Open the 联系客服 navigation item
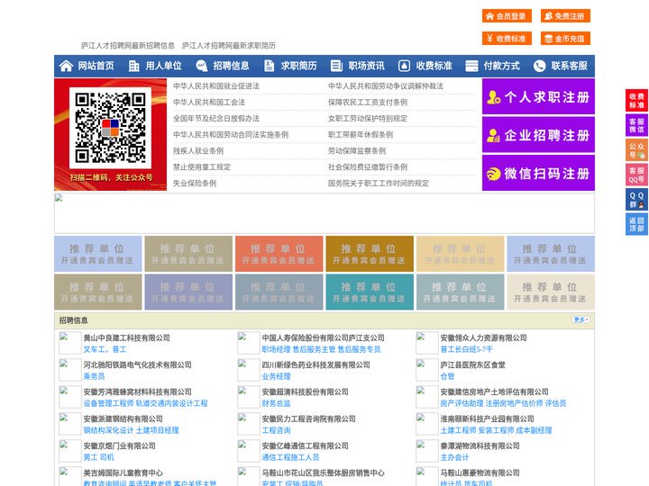This screenshot has height=486, width=649. tap(569, 66)
